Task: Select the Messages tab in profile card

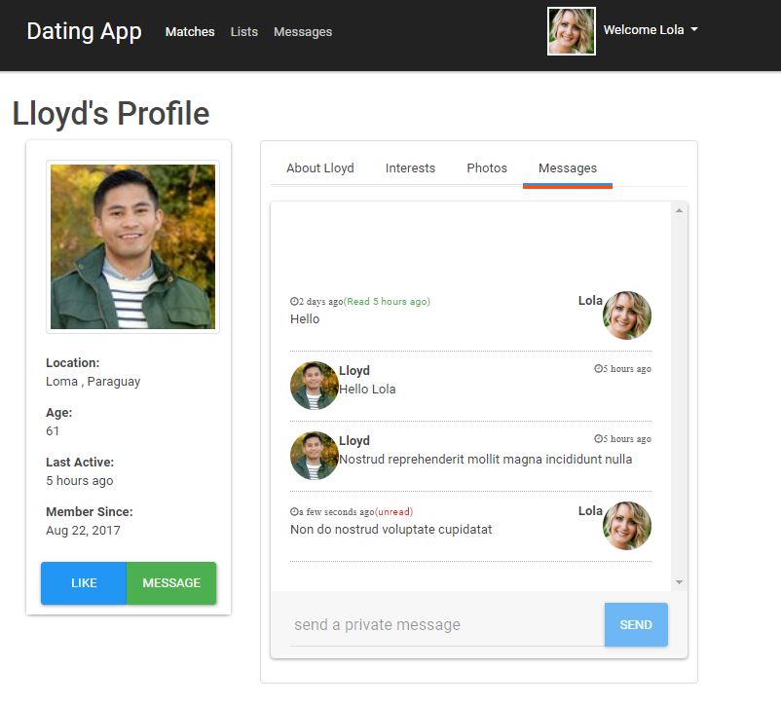Action: coord(568,167)
